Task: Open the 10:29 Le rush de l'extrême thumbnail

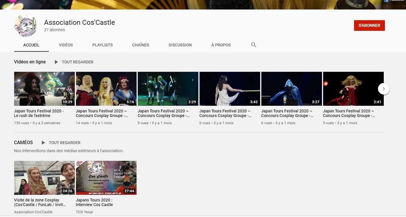Action: point(44,89)
